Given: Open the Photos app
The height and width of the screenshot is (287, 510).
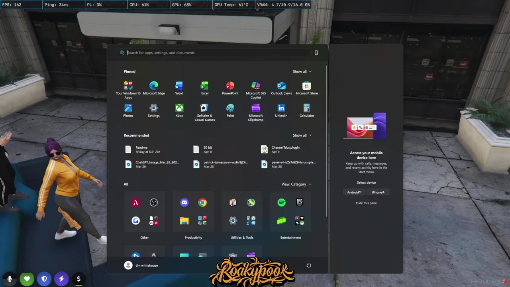Looking at the screenshot, I should pos(128,110).
